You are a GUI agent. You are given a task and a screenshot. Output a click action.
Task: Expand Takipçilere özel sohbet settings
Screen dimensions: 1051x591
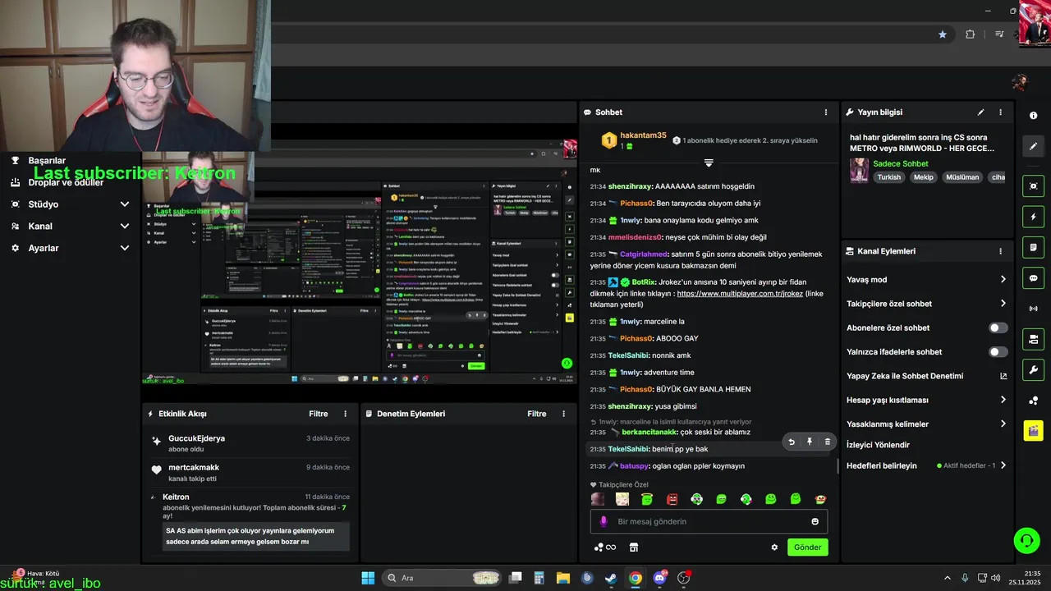[x=927, y=304]
